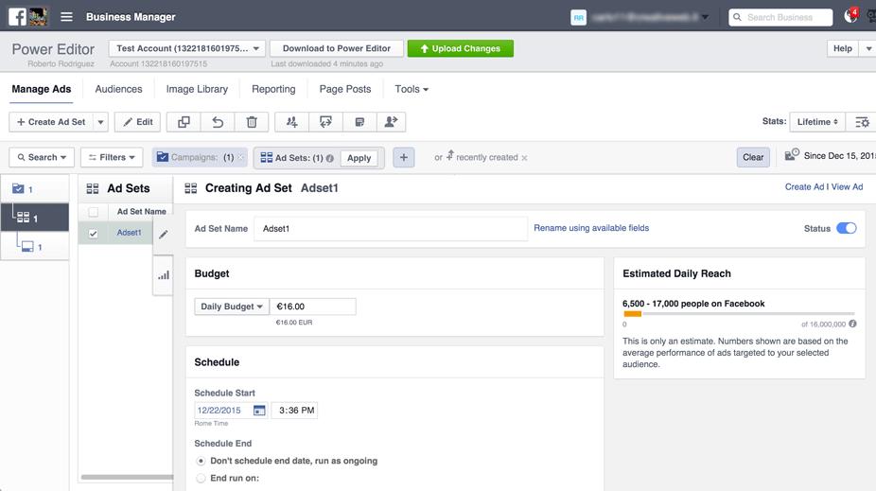The height and width of the screenshot is (491, 876).
Task: Open the Filters dropdown
Action: [112, 158]
